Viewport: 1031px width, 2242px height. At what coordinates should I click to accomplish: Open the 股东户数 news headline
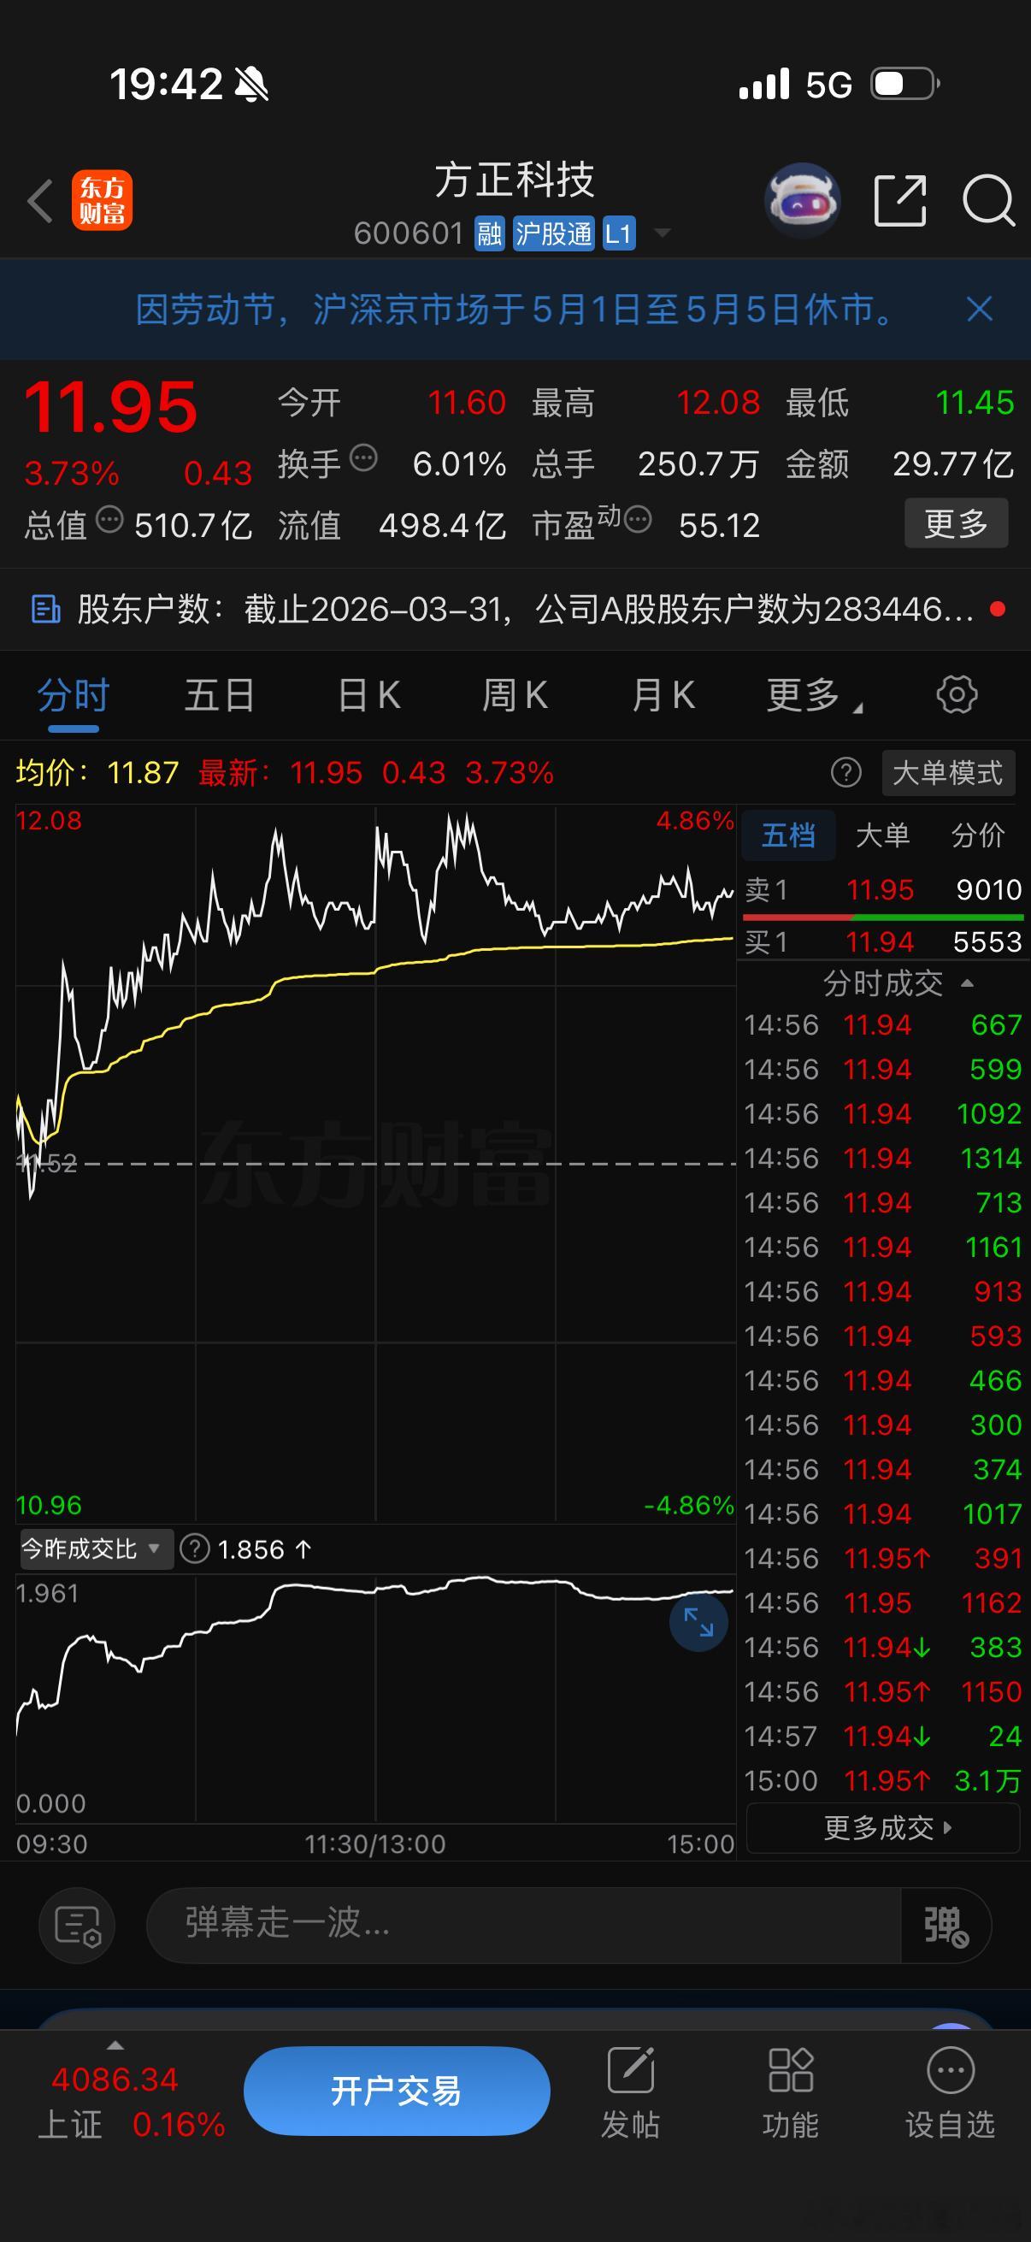525,609
